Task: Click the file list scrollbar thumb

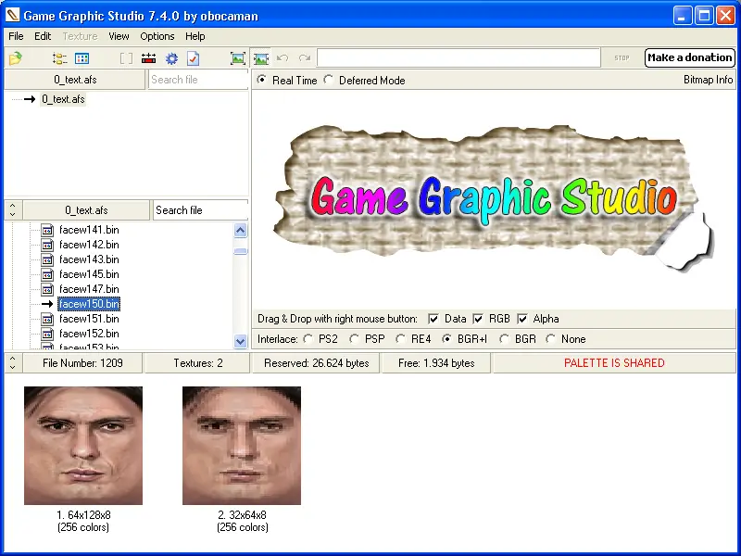Action: click(x=240, y=251)
